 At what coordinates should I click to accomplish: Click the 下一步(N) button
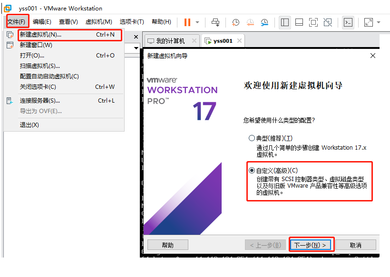click(x=310, y=245)
